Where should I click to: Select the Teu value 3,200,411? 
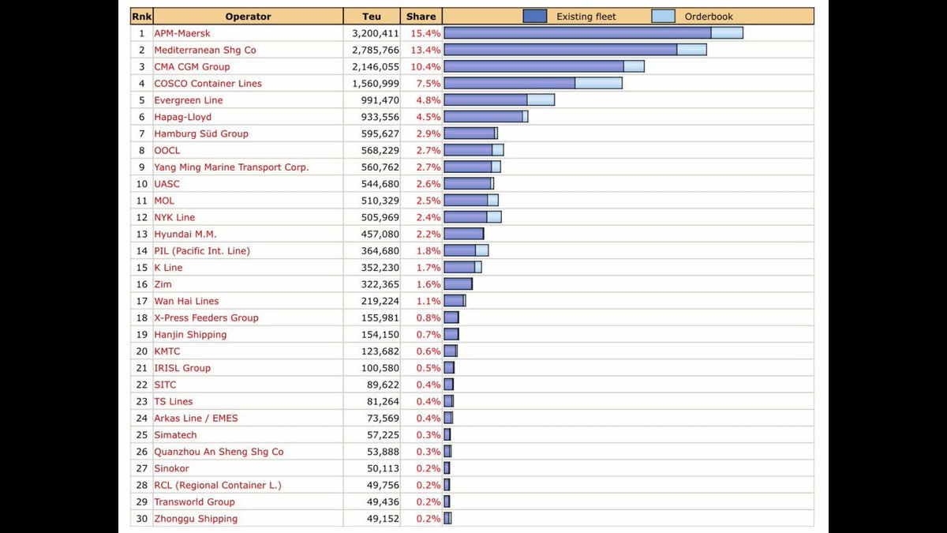pos(376,33)
